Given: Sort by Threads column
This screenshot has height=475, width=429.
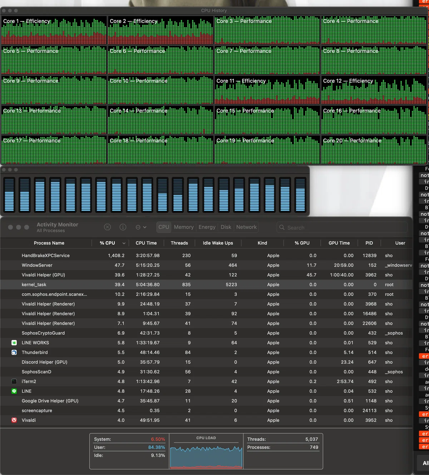Looking at the screenshot, I should 179,243.
